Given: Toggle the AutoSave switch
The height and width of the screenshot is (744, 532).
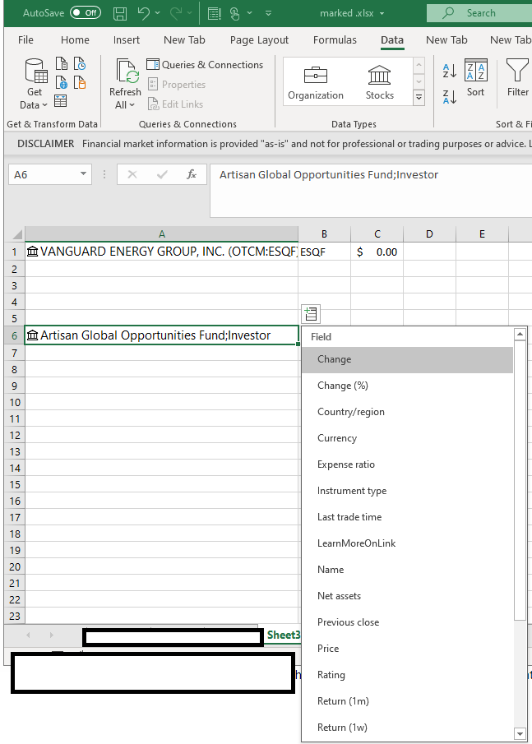Looking at the screenshot, I should [86, 13].
